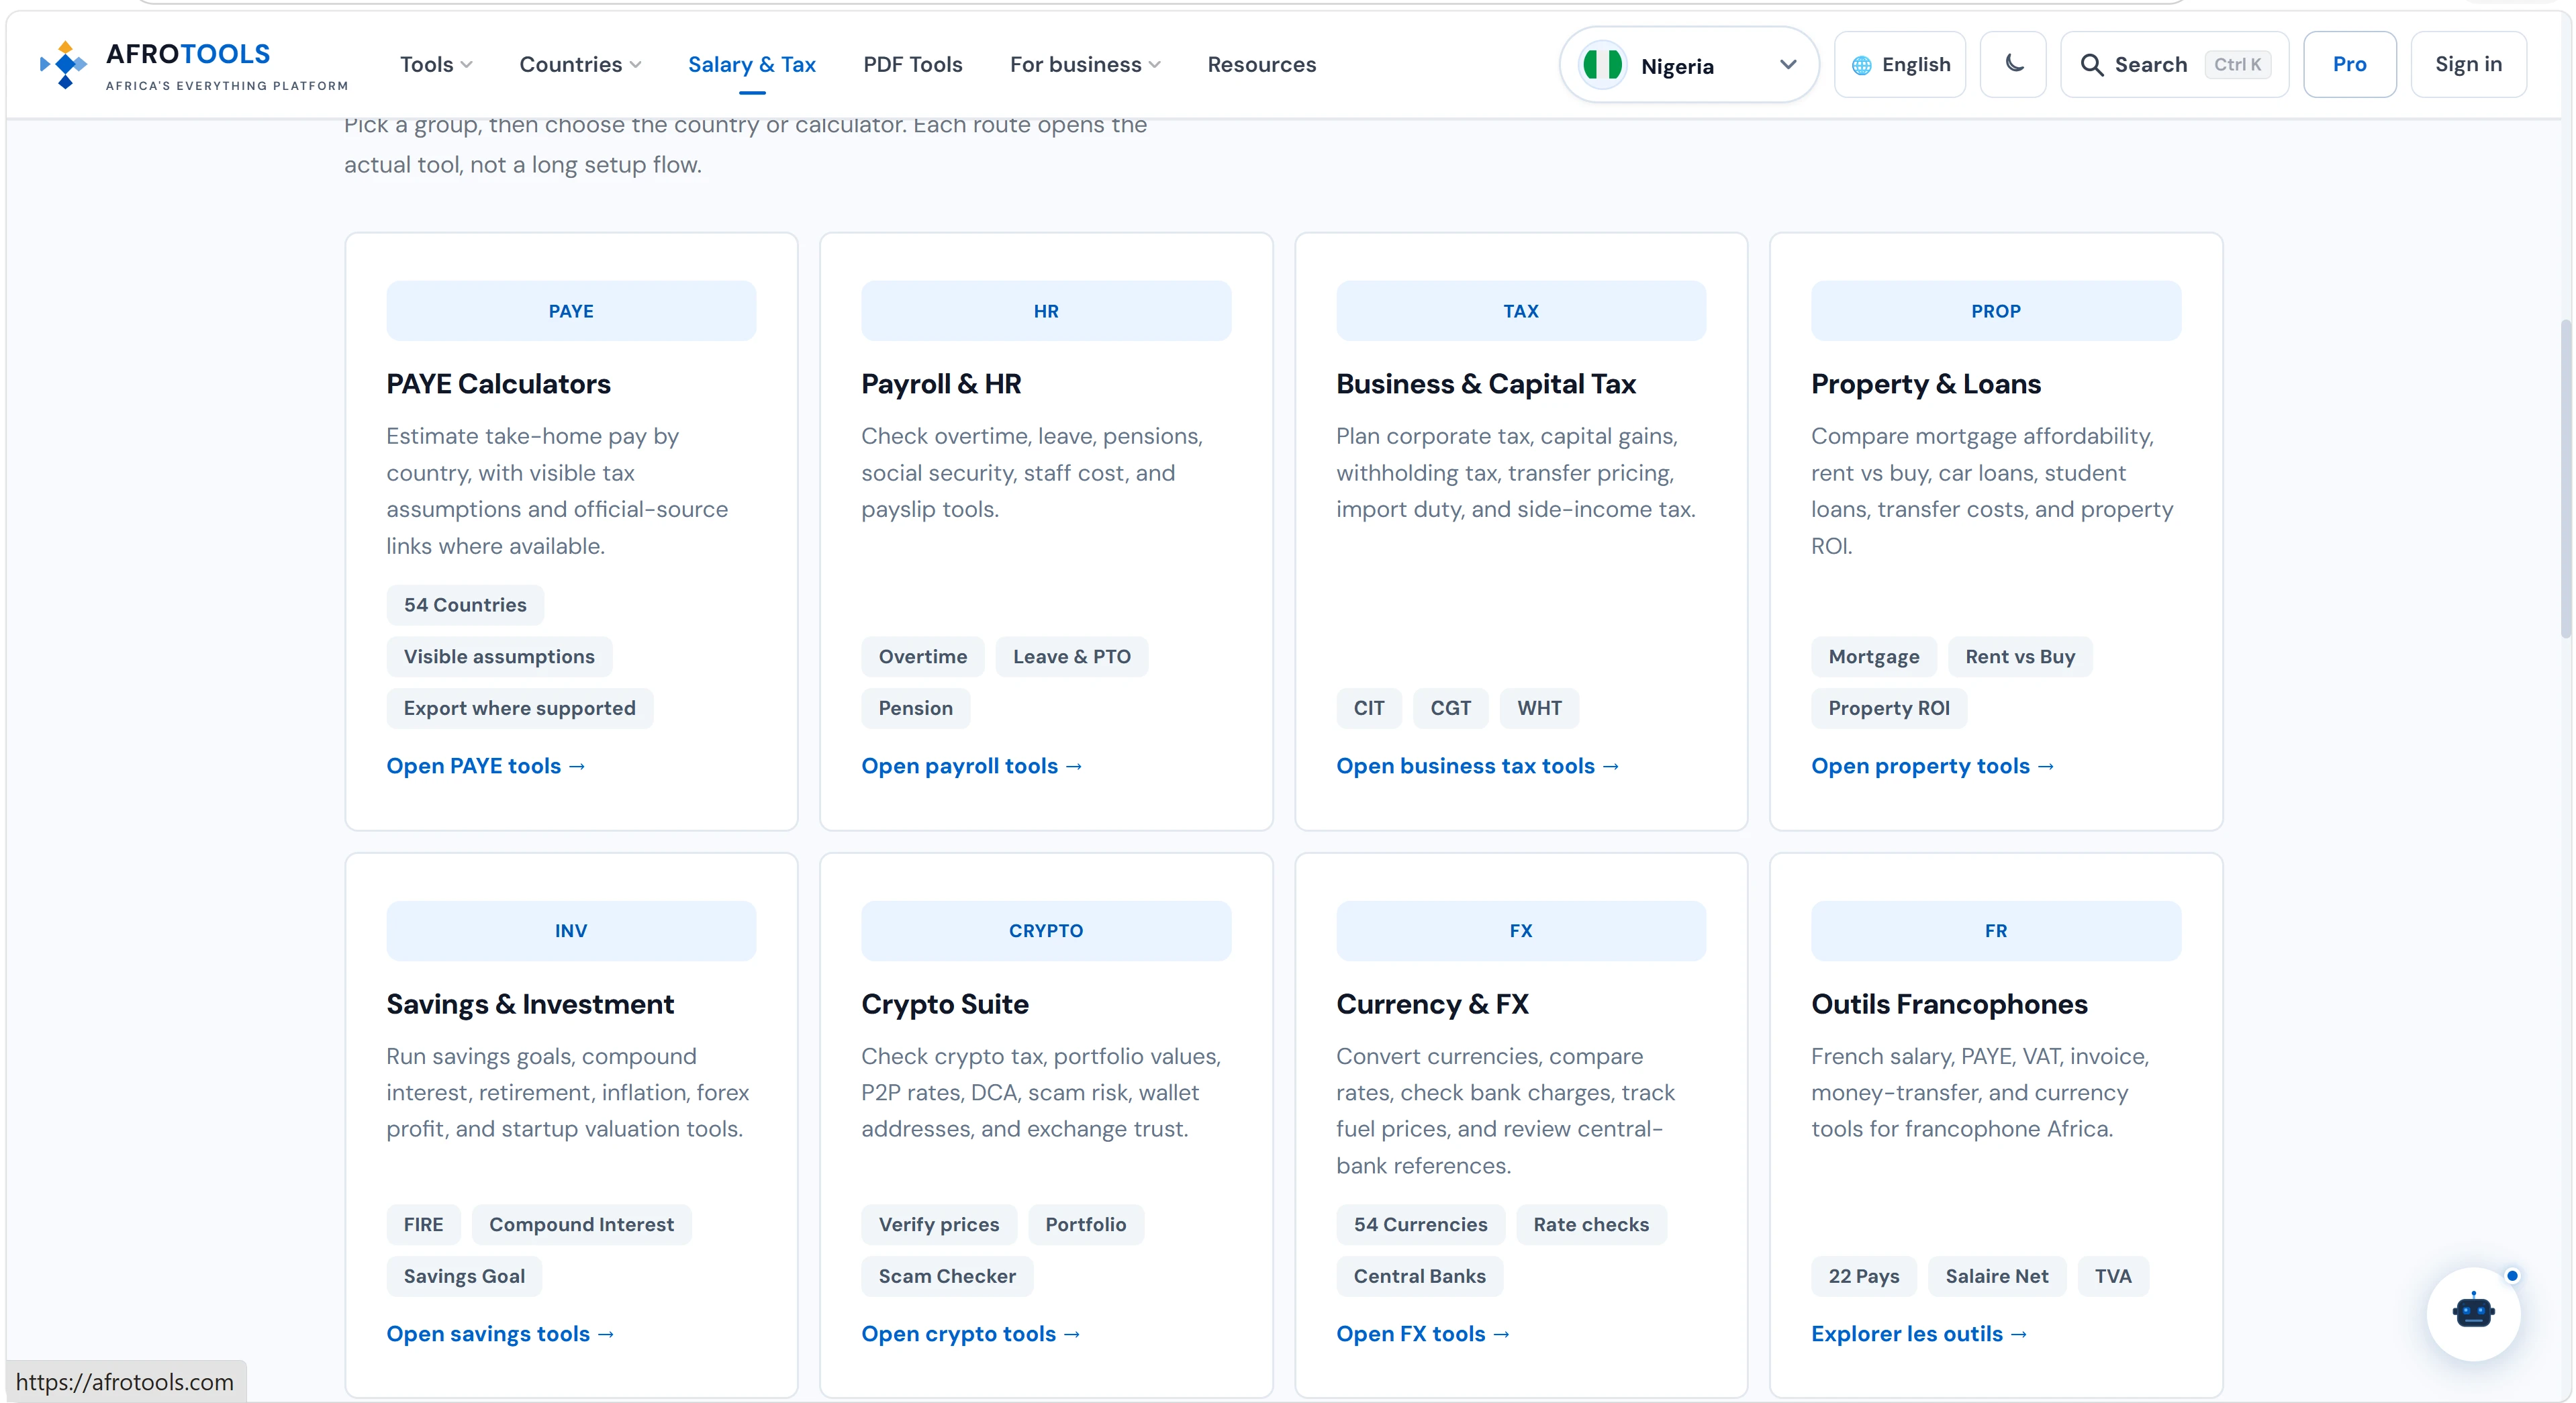
Task: Click the Open payroll tools link
Action: (972, 766)
